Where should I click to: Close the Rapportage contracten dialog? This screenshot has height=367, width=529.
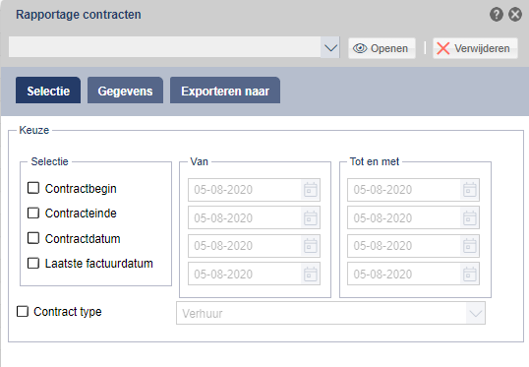515,15
